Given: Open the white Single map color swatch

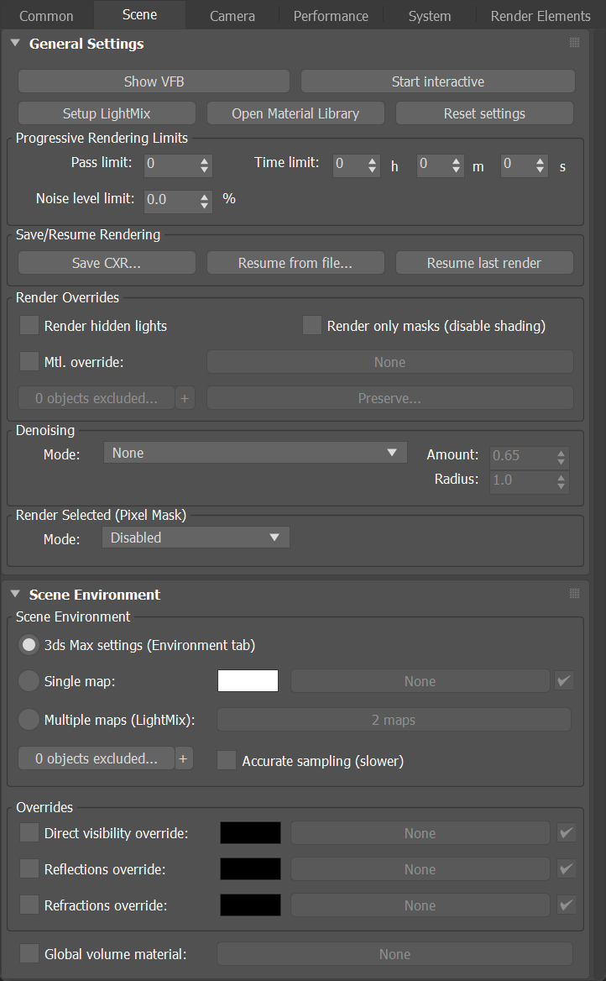Looking at the screenshot, I should pos(248,680).
